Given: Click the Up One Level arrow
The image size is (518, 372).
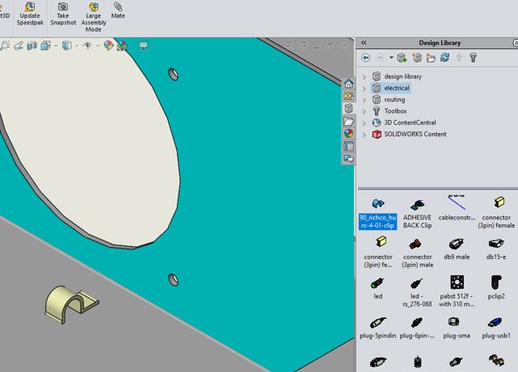Looking at the screenshot, I should pos(459,58).
